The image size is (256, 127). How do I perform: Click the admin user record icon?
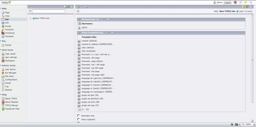79,28
